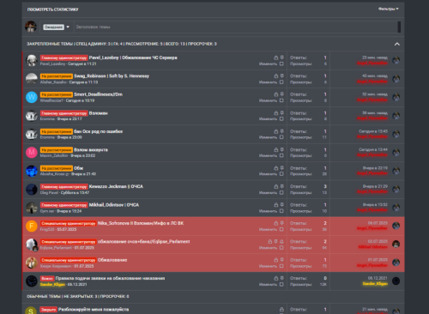This screenshot has width=429, height=314.
Task: Click Посмотреть статистику link
Action: click(52, 9)
